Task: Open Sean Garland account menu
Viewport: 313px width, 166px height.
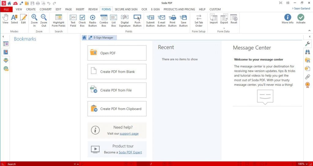Action: (x=301, y=9)
